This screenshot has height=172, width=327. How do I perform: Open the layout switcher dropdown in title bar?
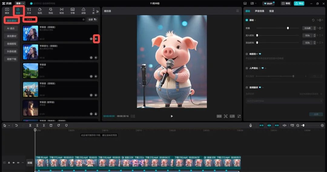click(253, 3)
